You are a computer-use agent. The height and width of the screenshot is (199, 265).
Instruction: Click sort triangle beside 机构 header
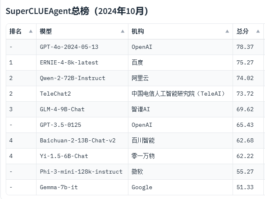point(227,31)
